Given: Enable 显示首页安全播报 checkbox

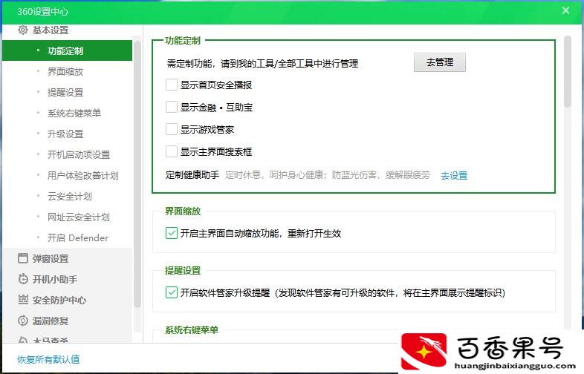Looking at the screenshot, I should (172, 85).
